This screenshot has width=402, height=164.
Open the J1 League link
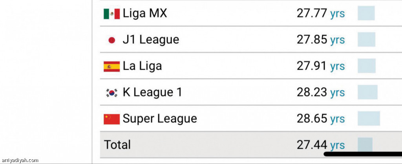151,40
